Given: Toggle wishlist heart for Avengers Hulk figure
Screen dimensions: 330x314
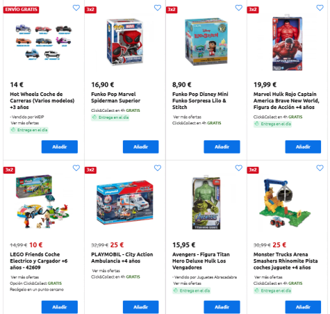Looking at the screenshot, I should point(239,168).
